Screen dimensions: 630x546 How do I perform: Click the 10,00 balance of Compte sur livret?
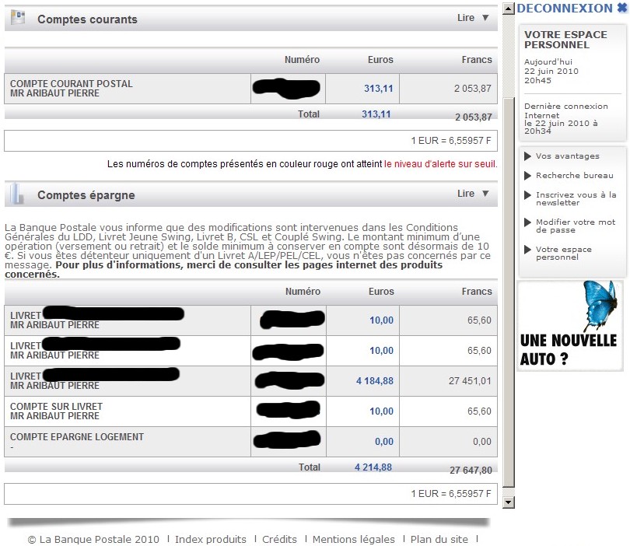click(381, 411)
